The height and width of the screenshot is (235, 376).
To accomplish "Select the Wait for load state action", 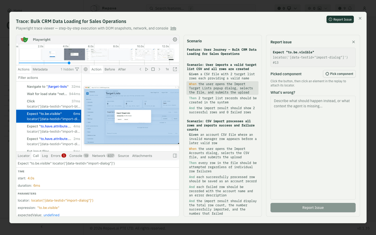I will pyautogui.click(x=49, y=94).
